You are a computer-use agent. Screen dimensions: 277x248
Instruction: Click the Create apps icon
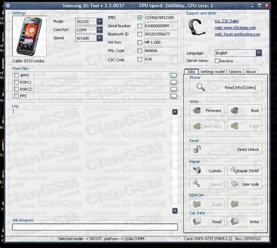(197, 126)
